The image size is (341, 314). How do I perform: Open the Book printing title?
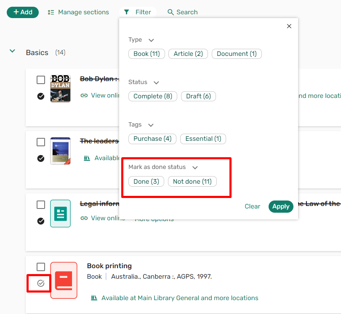(x=109, y=266)
